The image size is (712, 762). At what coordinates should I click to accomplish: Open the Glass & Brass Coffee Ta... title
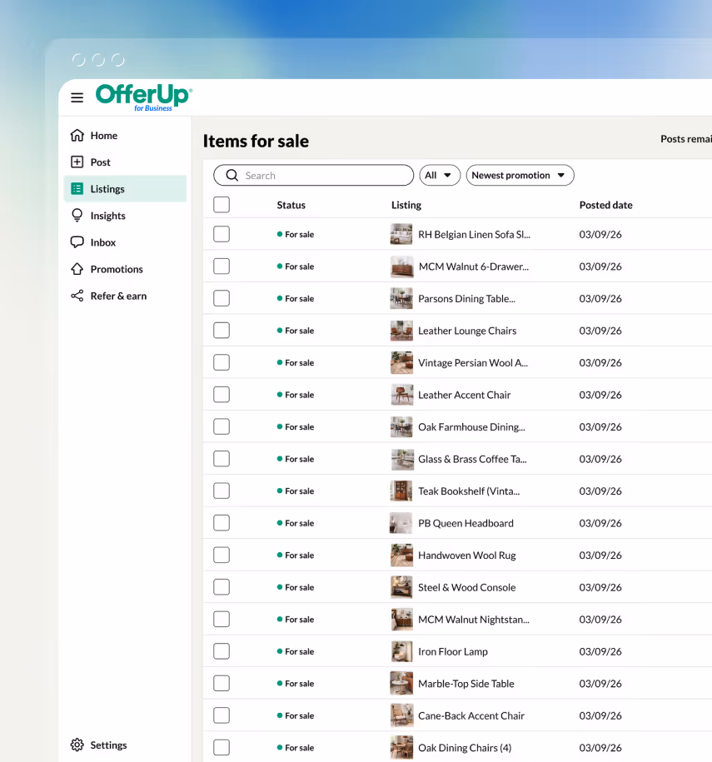(472, 459)
